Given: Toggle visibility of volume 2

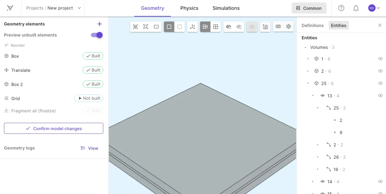Looking at the screenshot, I should pyautogui.click(x=380, y=71).
